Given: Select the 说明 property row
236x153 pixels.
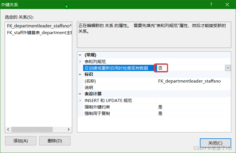Looking at the screenshot, I should click(x=120, y=88).
